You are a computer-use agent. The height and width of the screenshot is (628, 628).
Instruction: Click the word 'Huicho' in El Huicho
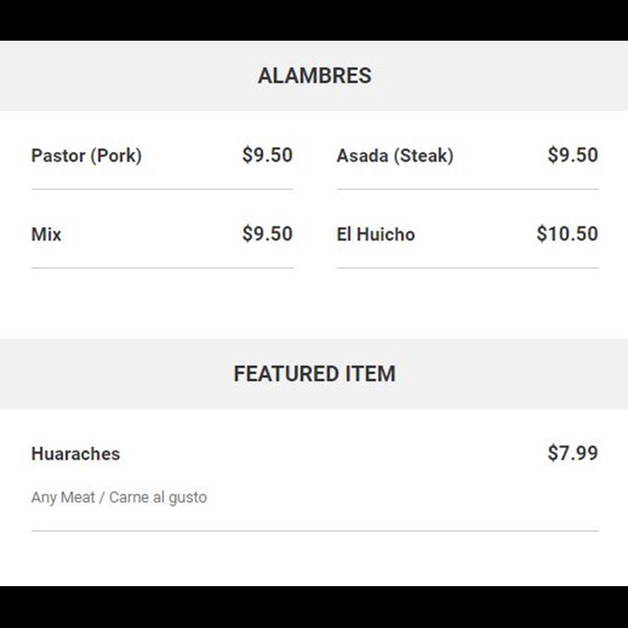[386, 234]
